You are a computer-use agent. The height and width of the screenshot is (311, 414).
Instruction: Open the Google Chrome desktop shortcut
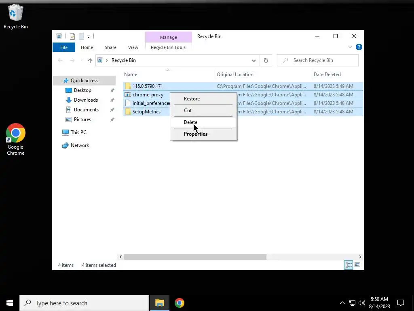[16, 139]
